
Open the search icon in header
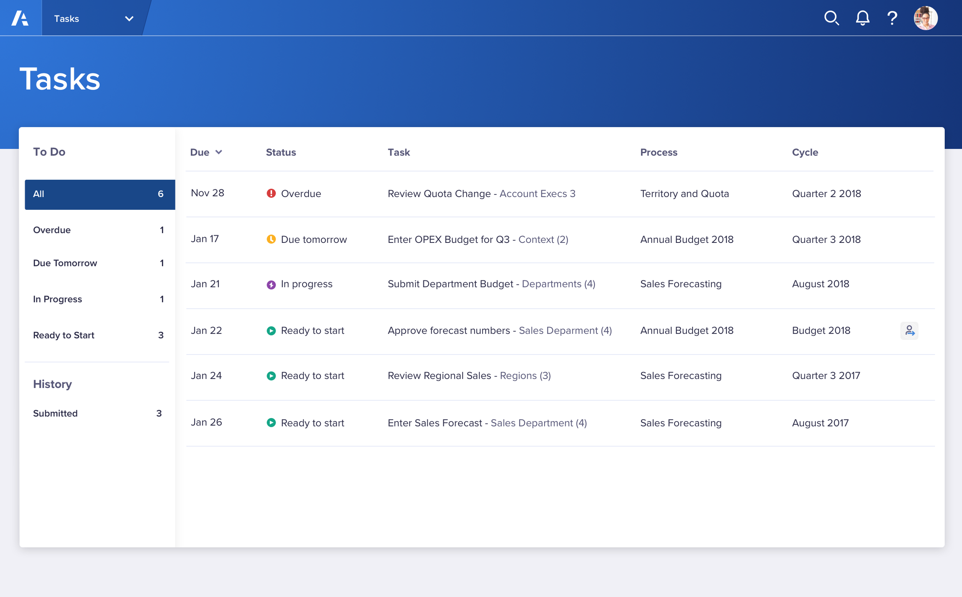[x=831, y=18]
